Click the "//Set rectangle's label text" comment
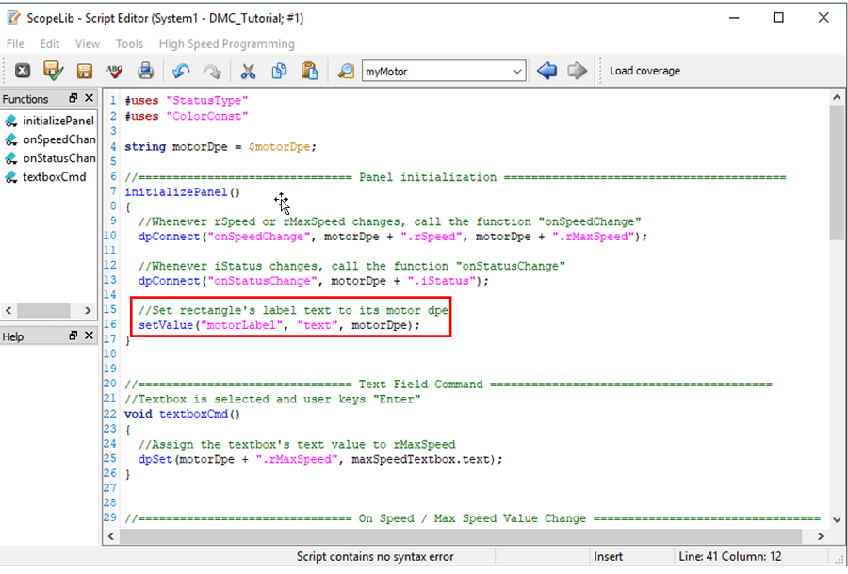Image resolution: width=848 pixels, height=574 pixels. (x=293, y=310)
